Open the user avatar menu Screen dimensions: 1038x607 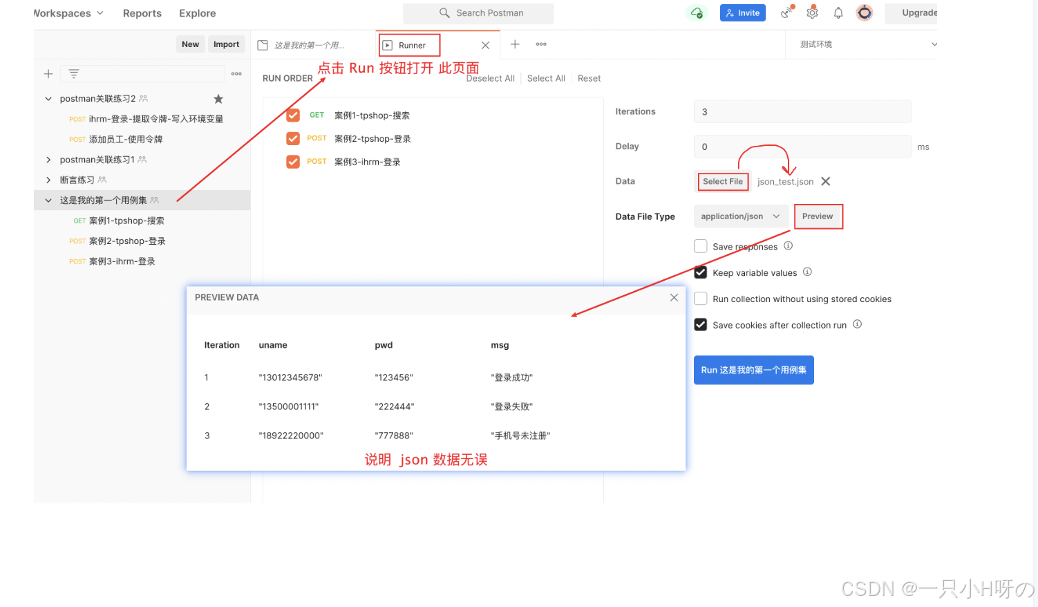[865, 12]
